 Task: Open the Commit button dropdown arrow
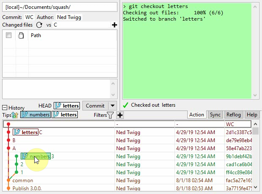(112, 105)
